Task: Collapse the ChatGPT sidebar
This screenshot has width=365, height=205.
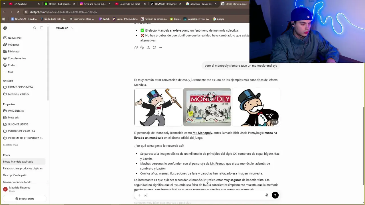Action: (x=42, y=28)
